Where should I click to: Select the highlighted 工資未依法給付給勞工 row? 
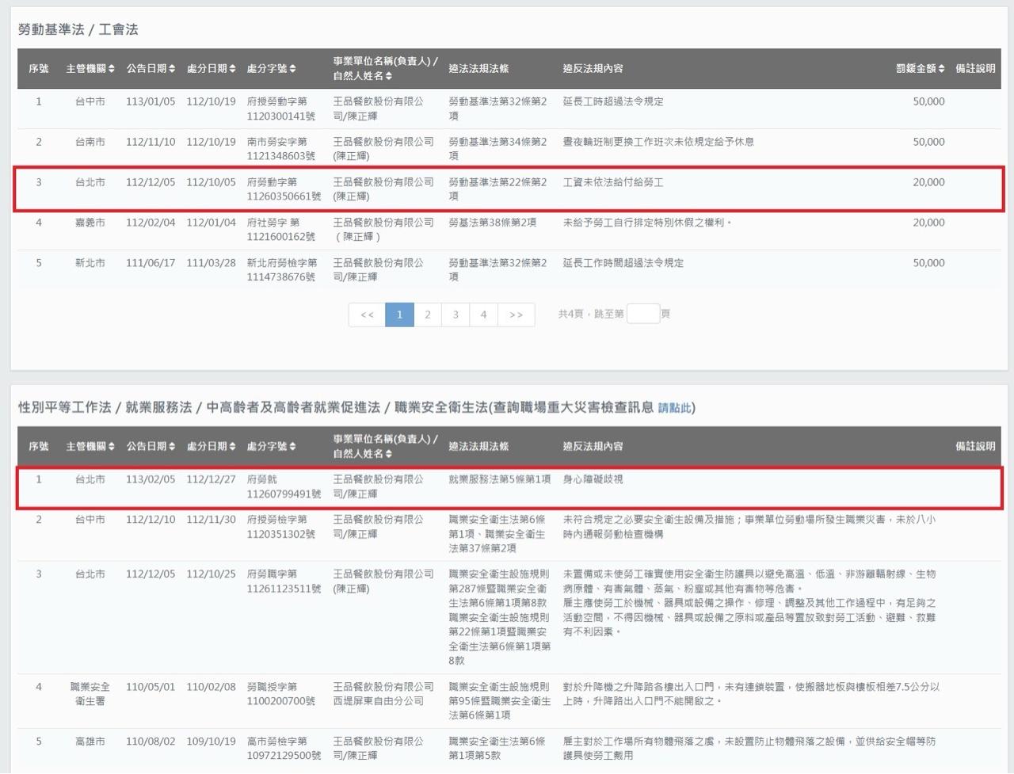[509, 189]
